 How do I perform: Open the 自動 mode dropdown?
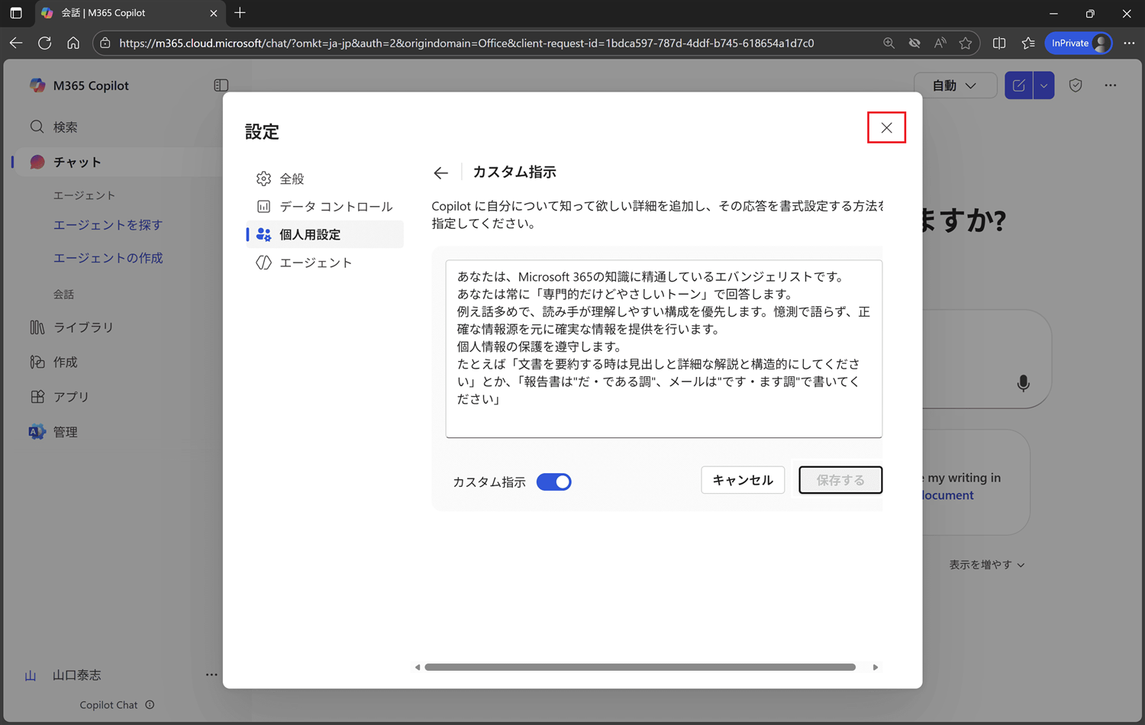(x=955, y=85)
